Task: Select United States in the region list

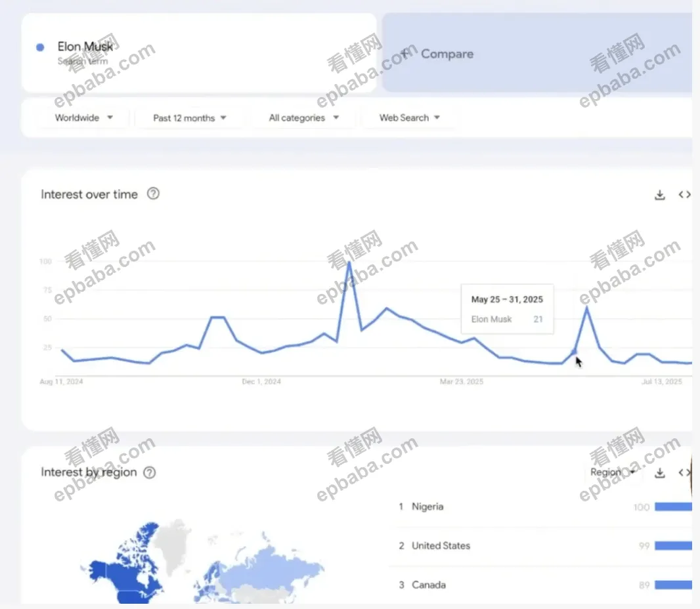Action: (441, 546)
